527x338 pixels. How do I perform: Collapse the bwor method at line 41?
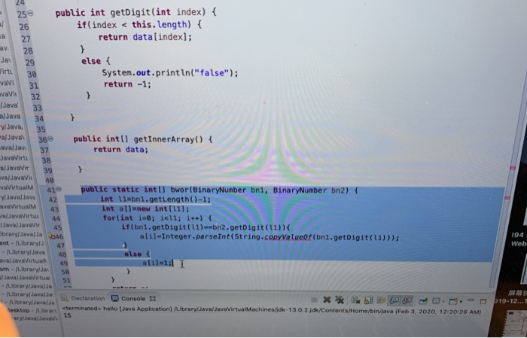(59, 189)
